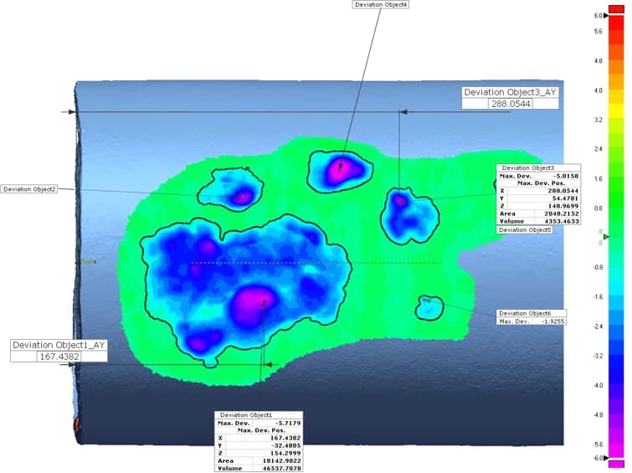
Task: Click Max. Dev. value -5.0158
Action: (x=566, y=176)
